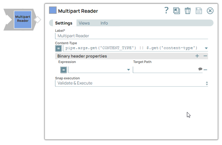
Task: Open the help question mark icon
Action: pyautogui.click(x=166, y=11)
